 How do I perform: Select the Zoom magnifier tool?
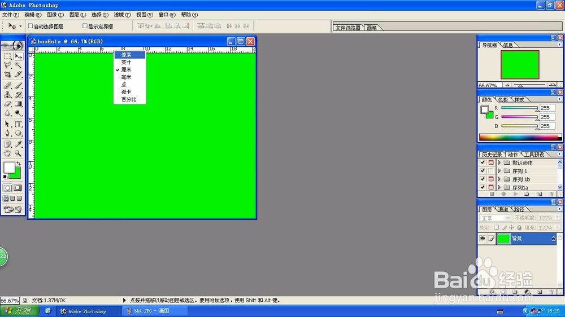tap(18, 153)
